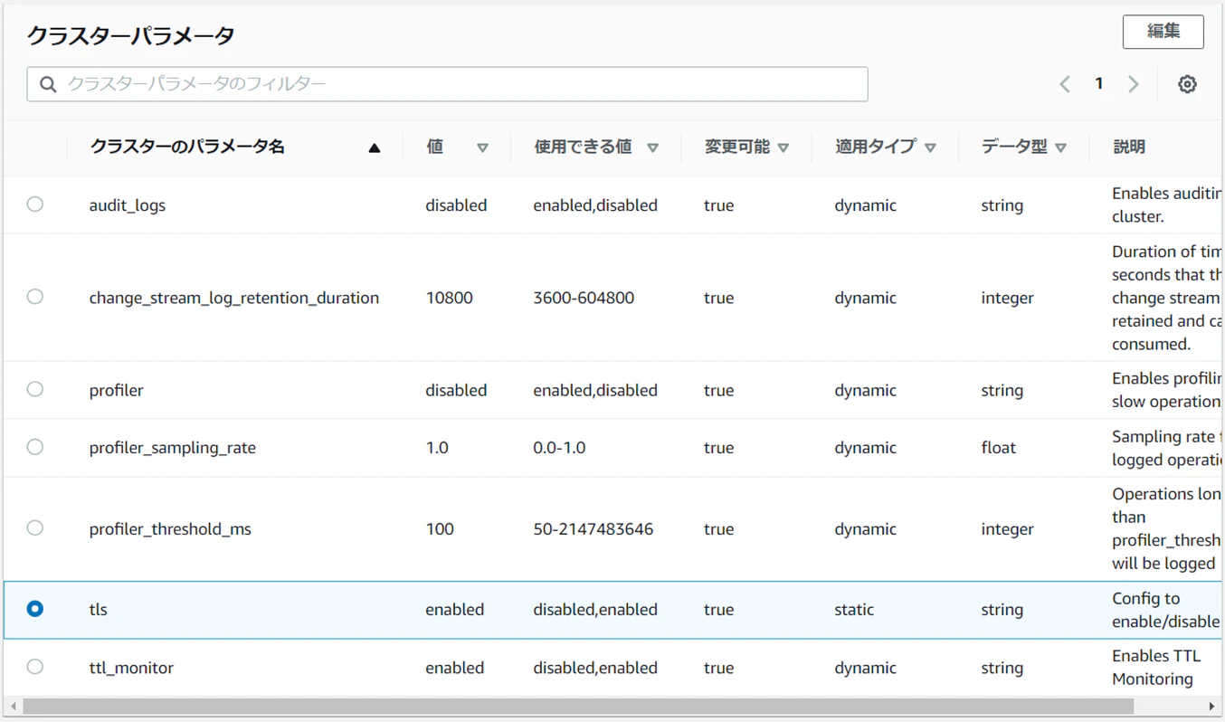The height and width of the screenshot is (722, 1225).
Task: Go to previous page arrow
Action: click(1065, 84)
